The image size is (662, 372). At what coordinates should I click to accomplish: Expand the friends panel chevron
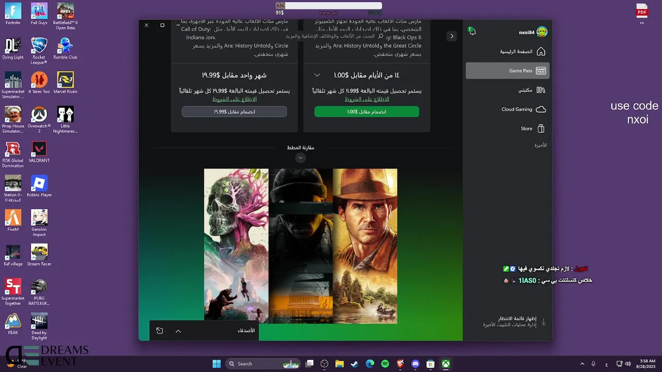click(178, 331)
